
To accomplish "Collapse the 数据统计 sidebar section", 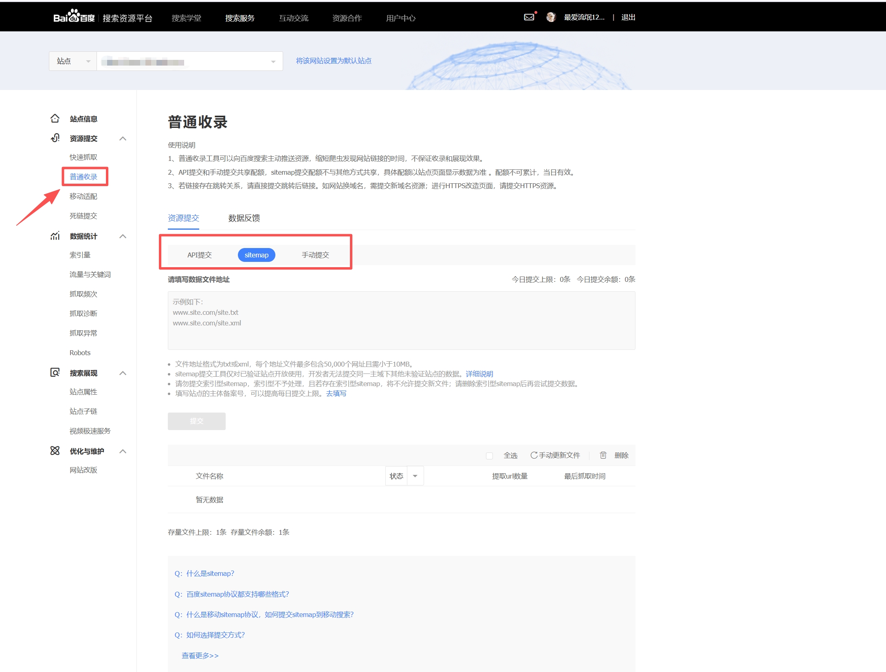I will pyautogui.click(x=123, y=236).
